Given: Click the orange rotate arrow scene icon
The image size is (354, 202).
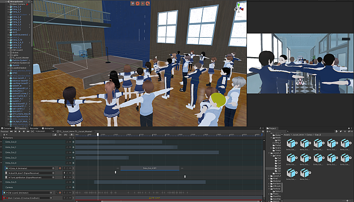Looking at the screenshot, I should coord(148,4).
